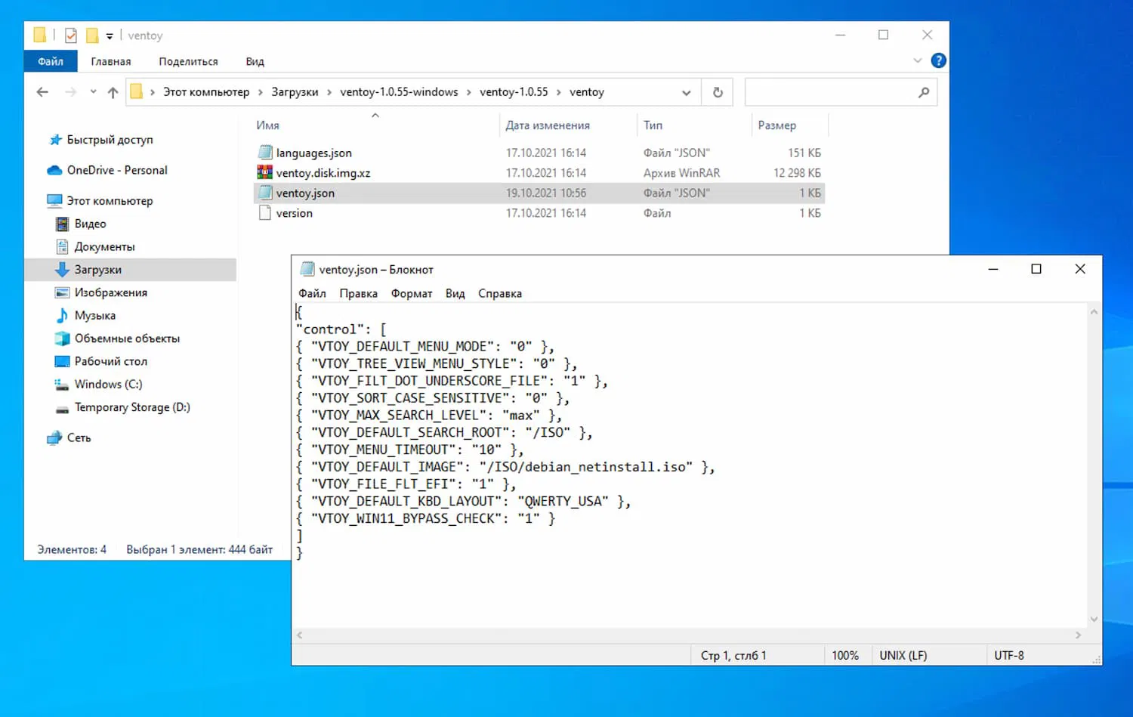The height and width of the screenshot is (717, 1133).
Task: Click the VTOY_DEFAULT_IMAGE line in Notepad
Action: point(505,467)
